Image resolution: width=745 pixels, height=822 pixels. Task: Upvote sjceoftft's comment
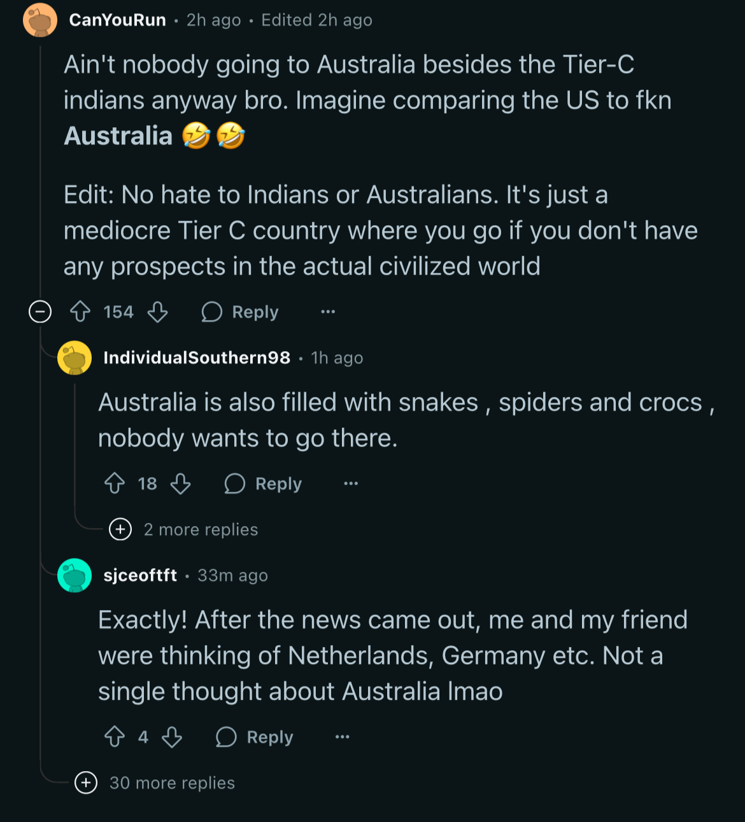click(x=115, y=737)
